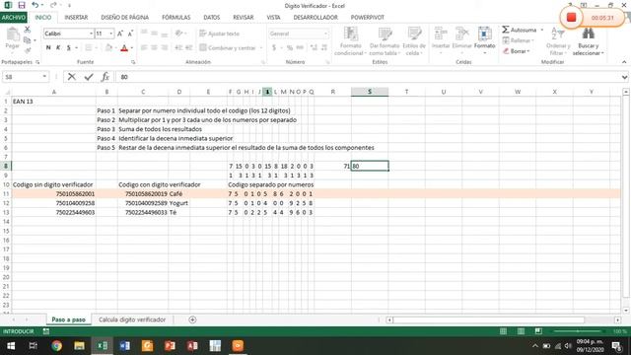Image resolution: width=631 pixels, height=355 pixels.
Task: Open the General number format dropdown
Action: pos(325,34)
